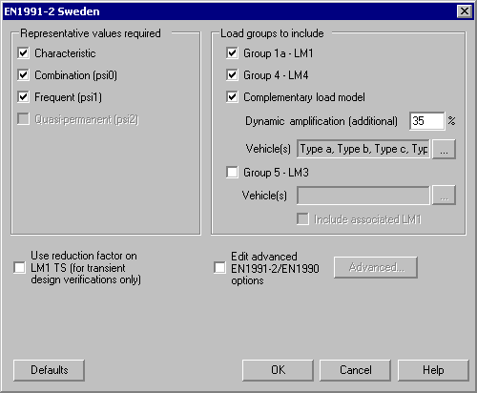This screenshot has width=477, height=393.
Task: Close the EN1991-2 Sweden dialog
Action: [x=465, y=11]
